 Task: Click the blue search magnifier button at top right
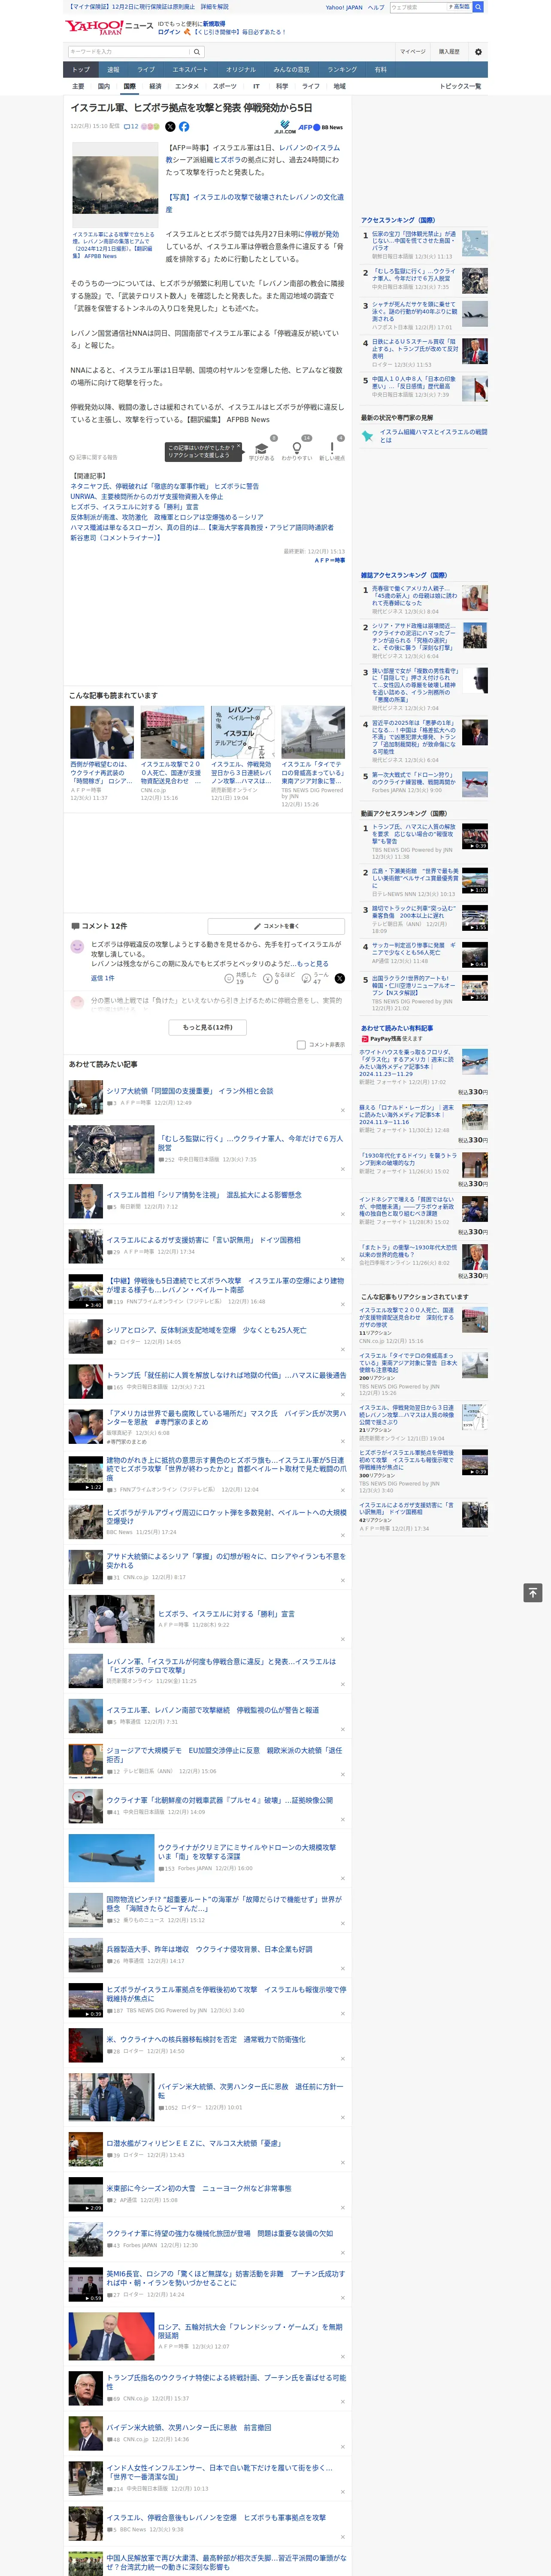click(478, 7)
